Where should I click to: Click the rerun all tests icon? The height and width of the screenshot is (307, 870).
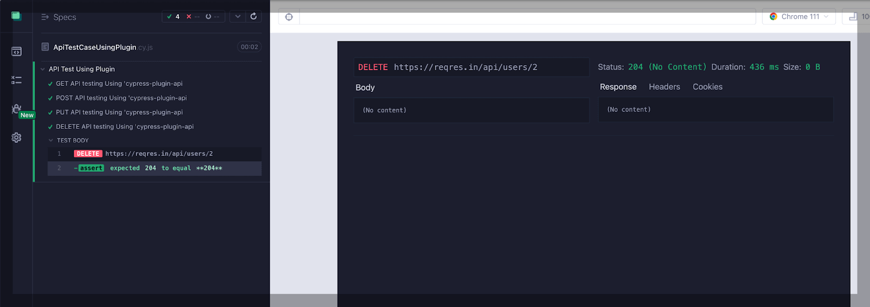point(253,16)
